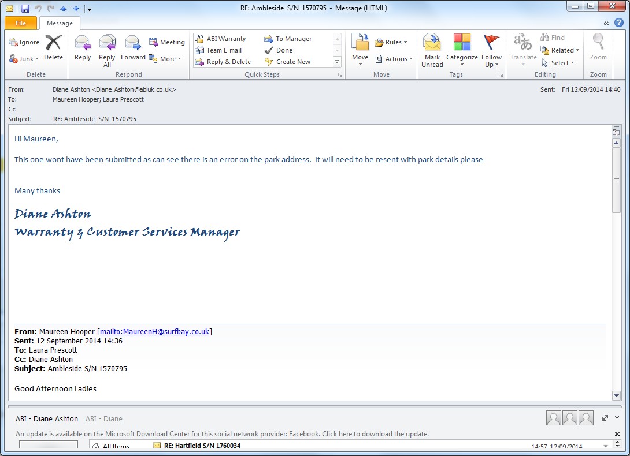Image resolution: width=630 pixels, height=456 pixels.
Task: Click the first contact photo in People Pane
Action: (x=553, y=418)
